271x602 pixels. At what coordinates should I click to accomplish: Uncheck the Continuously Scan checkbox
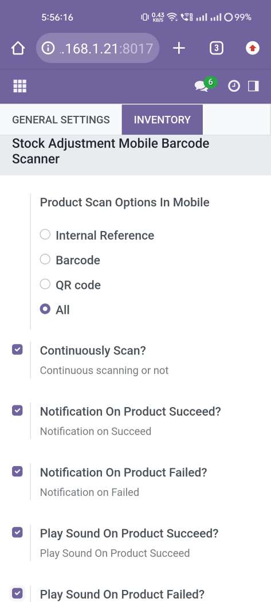17,350
